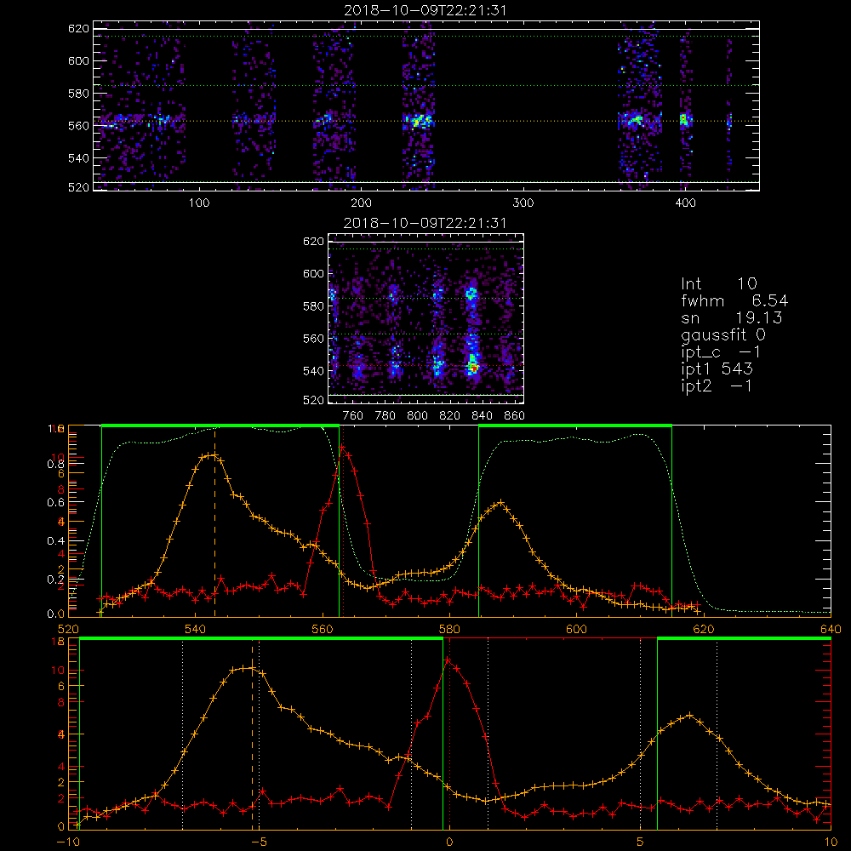851x851 pixels.
Task: Click the x-axis label 300 of top spectrogram
Action: [523, 203]
